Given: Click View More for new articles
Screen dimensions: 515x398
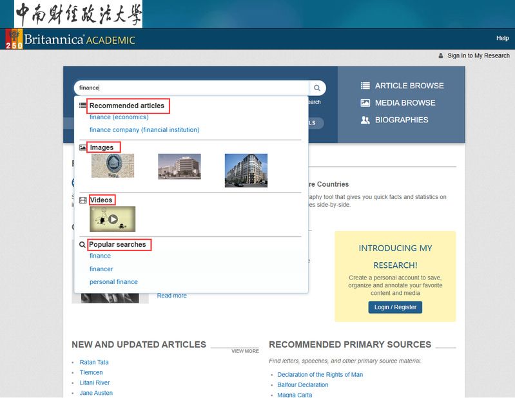Looking at the screenshot, I should (x=245, y=351).
